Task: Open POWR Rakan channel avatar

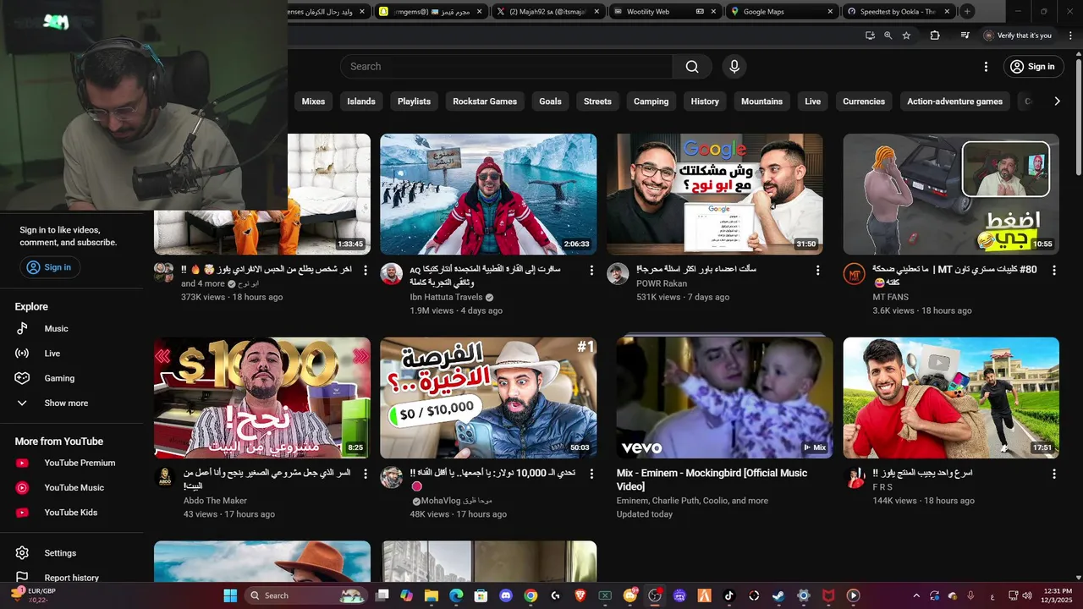Action: tap(618, 273)
